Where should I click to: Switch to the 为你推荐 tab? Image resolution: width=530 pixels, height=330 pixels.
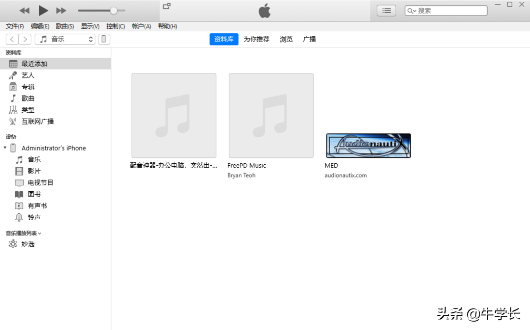(257, 39)
